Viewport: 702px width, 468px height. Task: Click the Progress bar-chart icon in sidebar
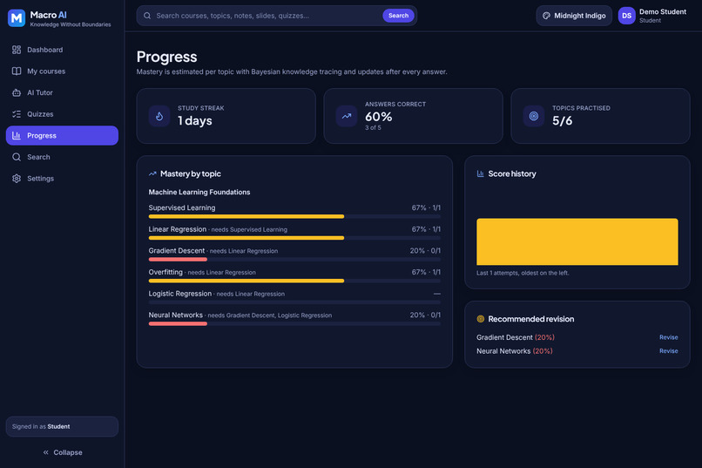[17, 136]
